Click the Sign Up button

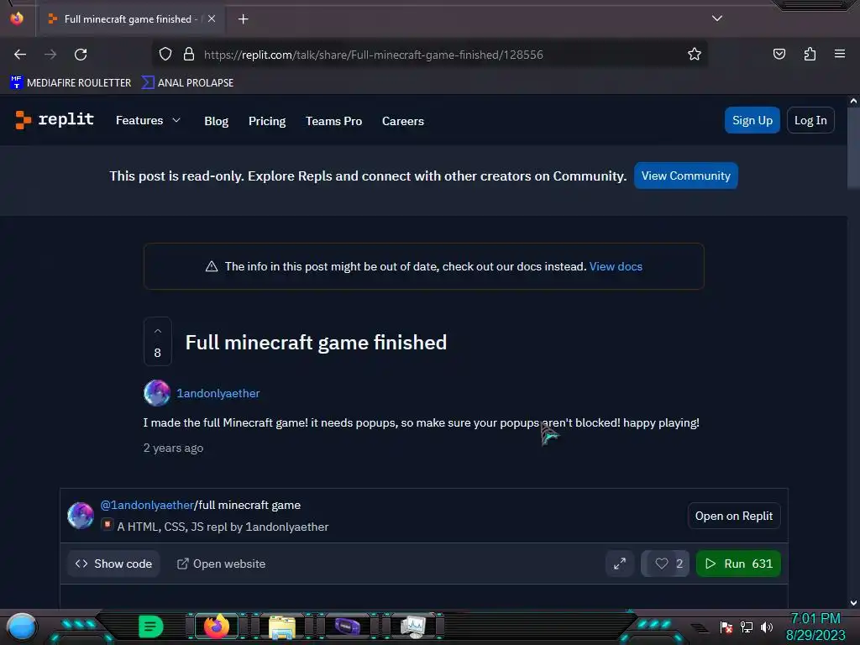(x=752, y=120)
